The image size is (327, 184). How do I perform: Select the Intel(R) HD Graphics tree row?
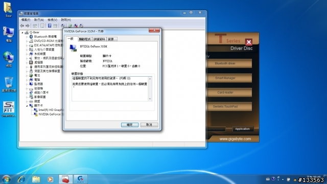49,110
